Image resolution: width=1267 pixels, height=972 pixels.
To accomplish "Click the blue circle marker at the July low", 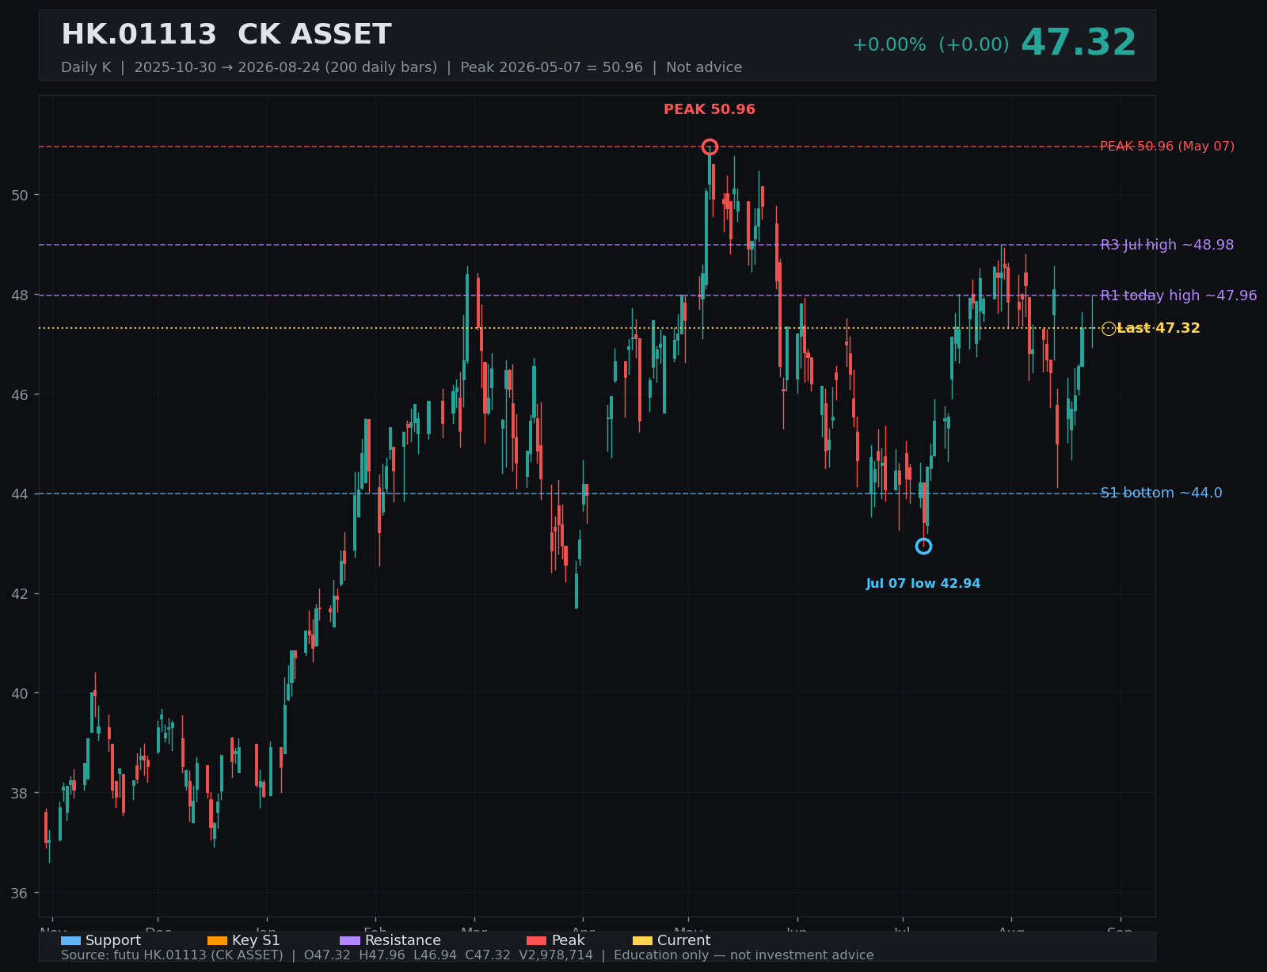I will click(923, 546).
